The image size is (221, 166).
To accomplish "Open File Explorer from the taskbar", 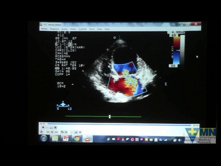I will pos(55,139).
